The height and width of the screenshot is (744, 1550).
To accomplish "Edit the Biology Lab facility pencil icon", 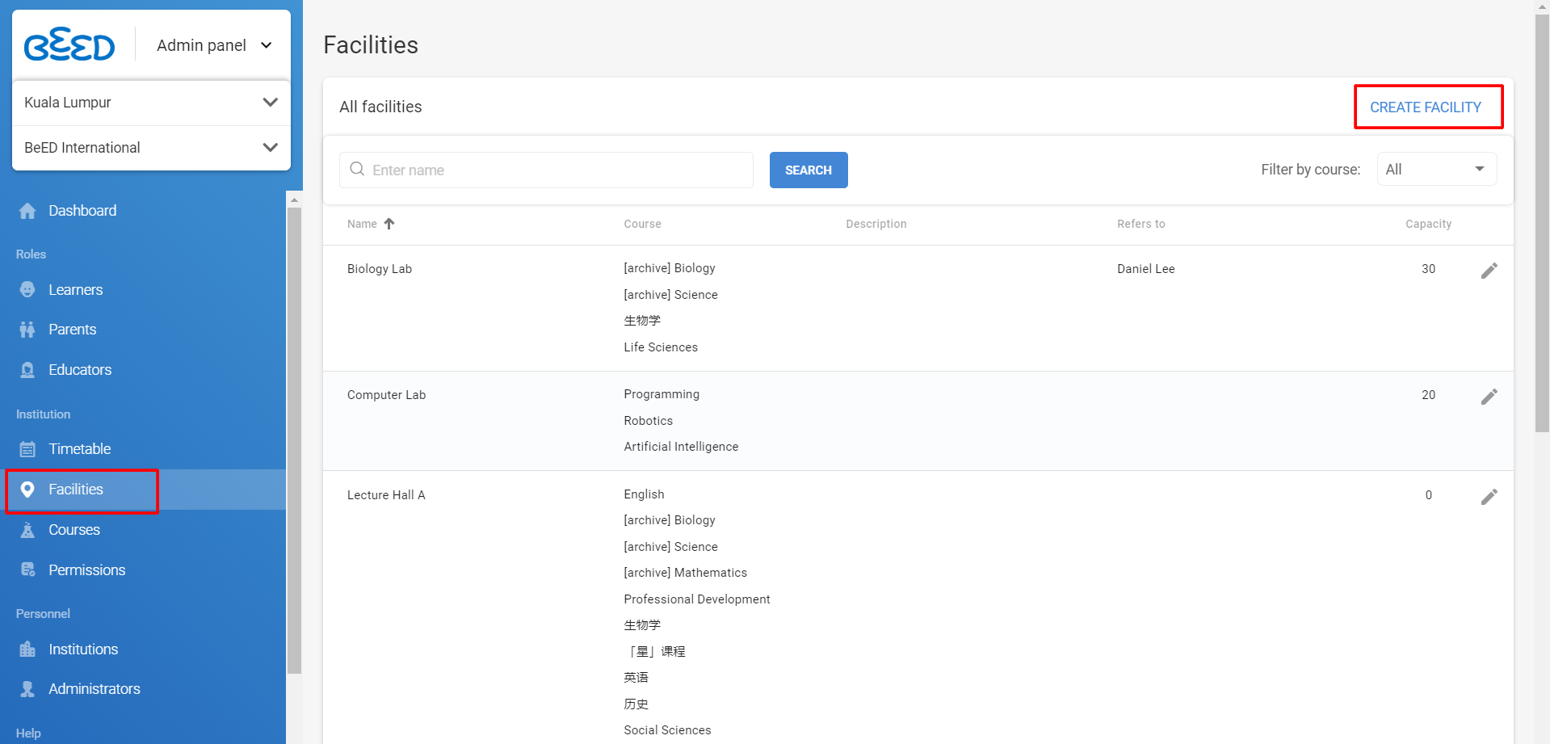I will (x=1489, y=271).
